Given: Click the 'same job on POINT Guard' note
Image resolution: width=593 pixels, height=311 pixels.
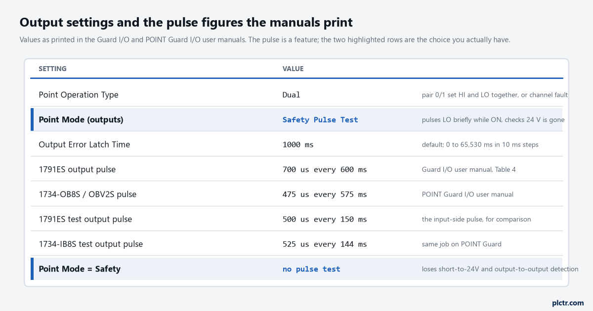Looking at the screenshot, I should click(x=462, y=244).
